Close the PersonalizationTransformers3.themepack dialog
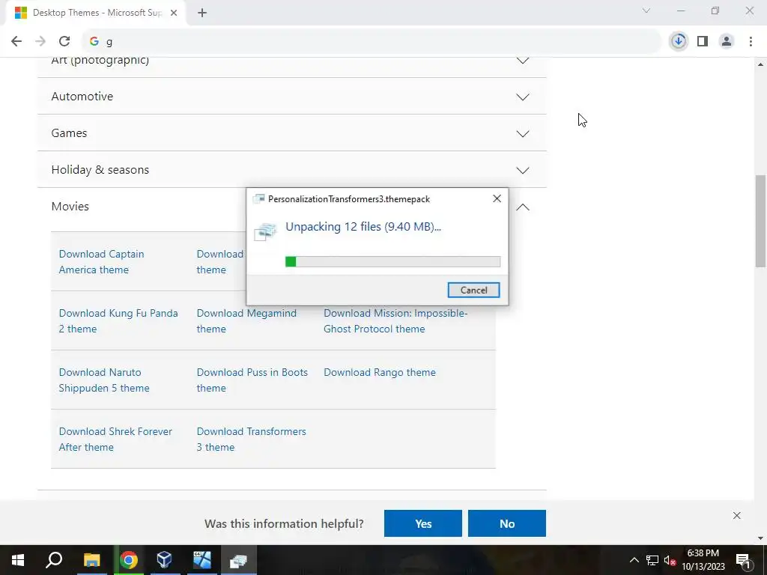 pyautogui.click(x=497, y=198)
